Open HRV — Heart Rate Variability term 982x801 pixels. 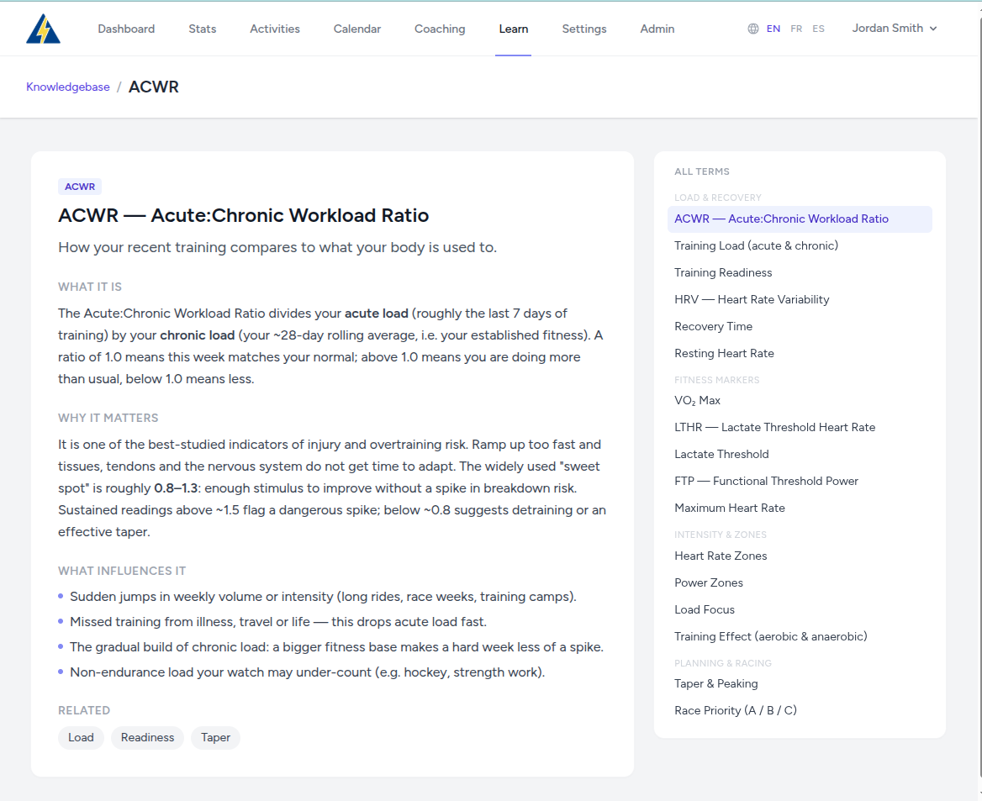(800, 300)
